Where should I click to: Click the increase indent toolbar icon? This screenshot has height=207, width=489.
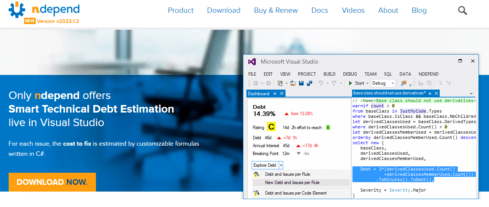coord(448,83)
